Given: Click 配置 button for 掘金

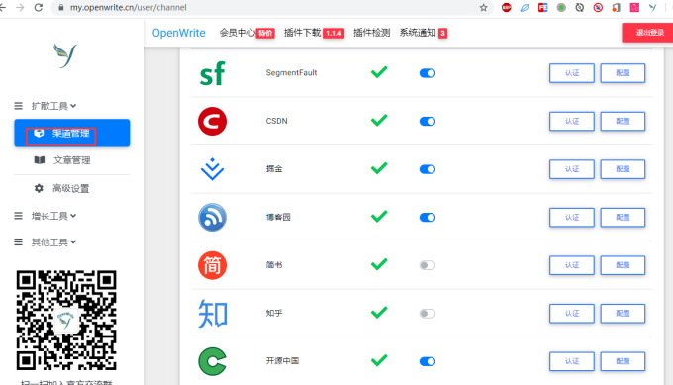Looking at the screenshot, I should pos(623,169).
